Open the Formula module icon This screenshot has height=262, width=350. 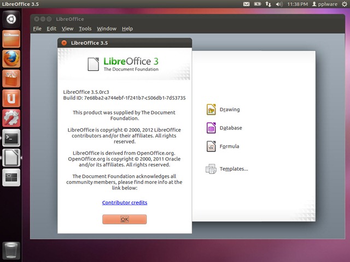click(211, 146)
